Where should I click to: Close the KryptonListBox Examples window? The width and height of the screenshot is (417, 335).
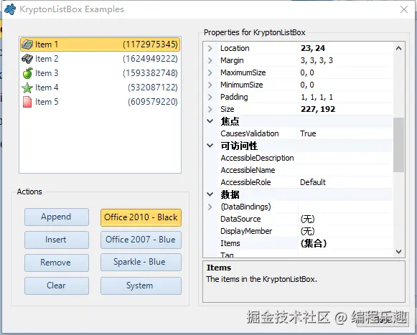click(404, 9)
